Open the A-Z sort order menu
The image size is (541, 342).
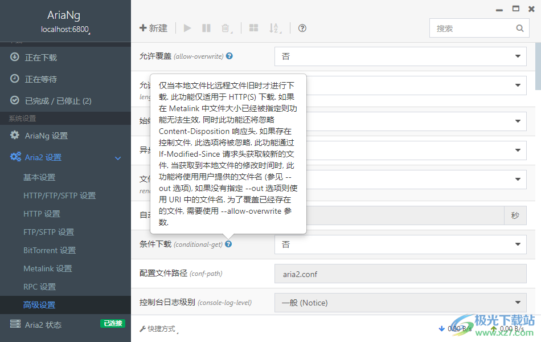tap(275, 28)
